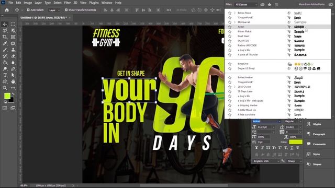The image size is (335, 188).
Task: Open the Plugins menu
Action: pyautogui.click(x=94, y=3)
